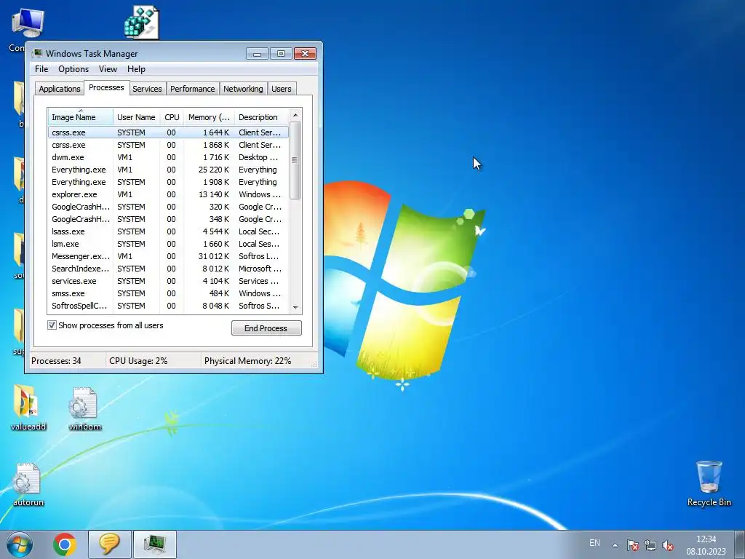Image resolution: width=745 pixels, height=559 pixels.
Task: Sort by Memory column header
Action: (209, 117)
